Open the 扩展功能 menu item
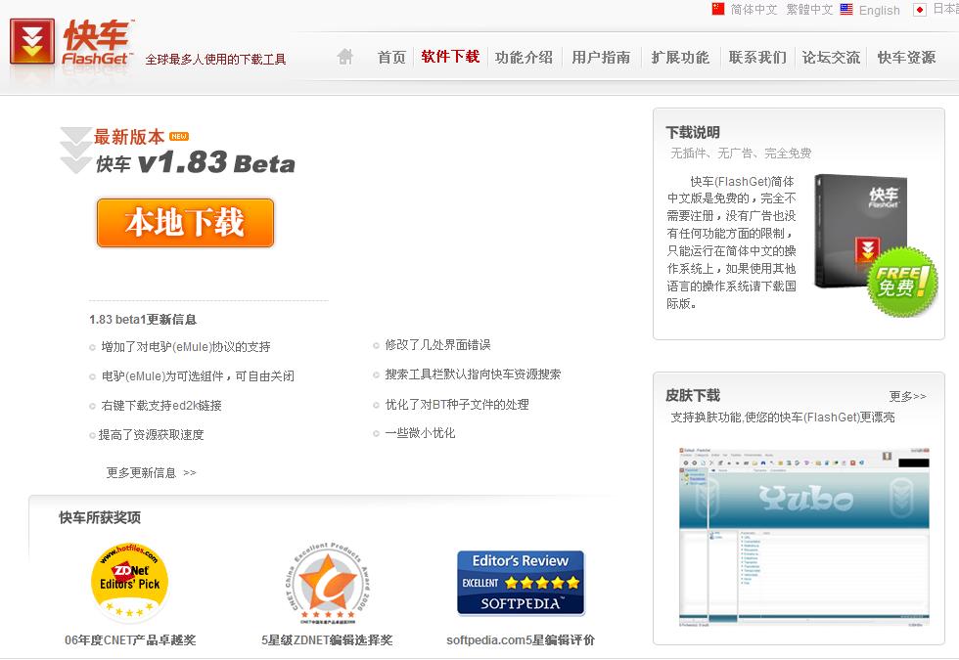Image resolution: width=959 pixels, height=660 pixels. tap(680, 58)
